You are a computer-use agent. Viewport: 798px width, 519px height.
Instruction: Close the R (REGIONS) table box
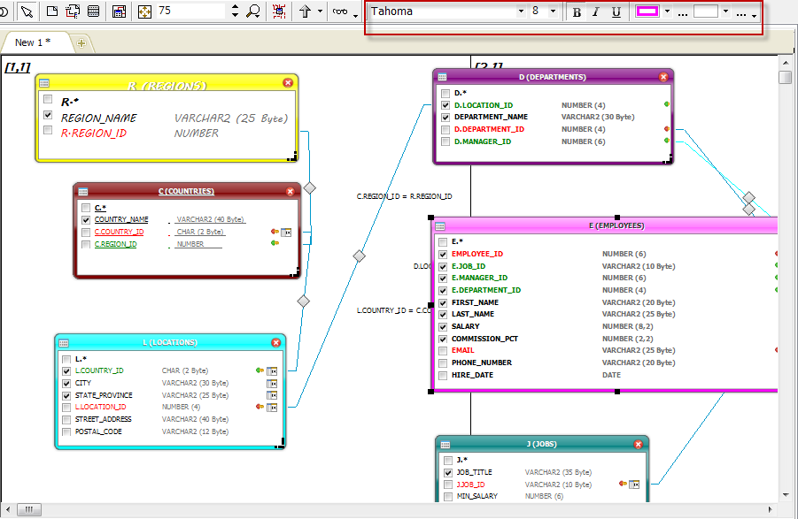tap(288, 82)
